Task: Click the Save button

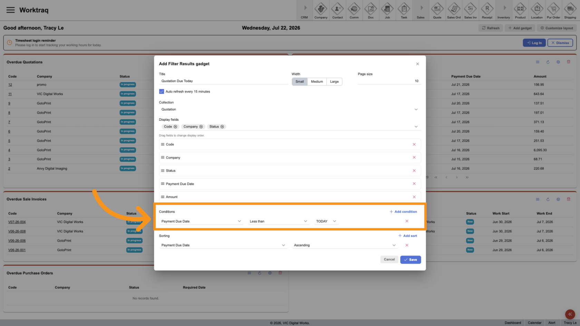Action: click(410, 260)
